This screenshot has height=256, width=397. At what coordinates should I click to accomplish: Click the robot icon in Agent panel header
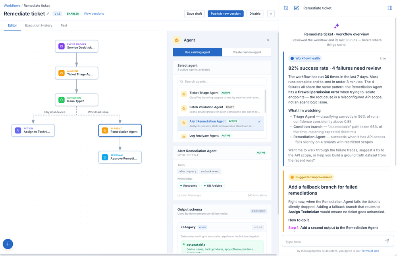click(177, 40)
